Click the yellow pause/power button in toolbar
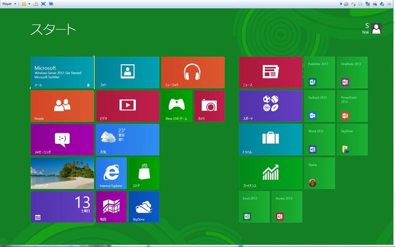 click(x=24, y=4)
